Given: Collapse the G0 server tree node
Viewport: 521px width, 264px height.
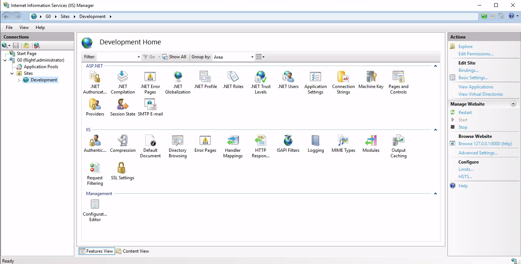Looking at the screenshot, I should (x=5, y=60).
